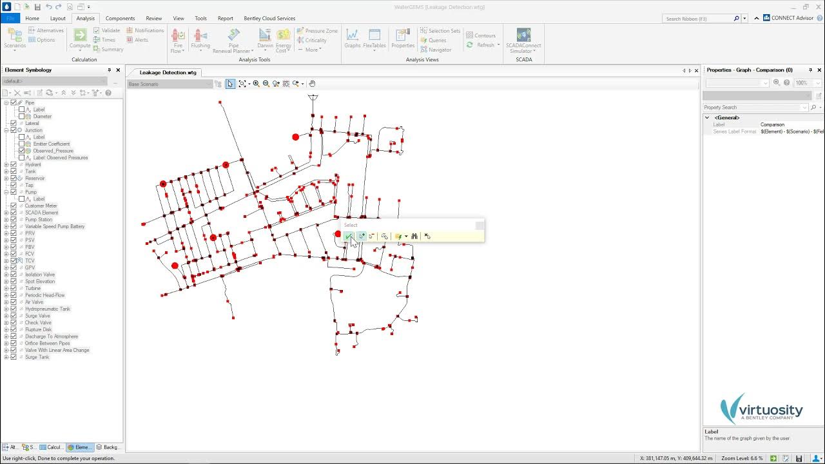Open Bentley Cloud Services tab
Viewport: 825px width, 464px height.
coord(269,18)
